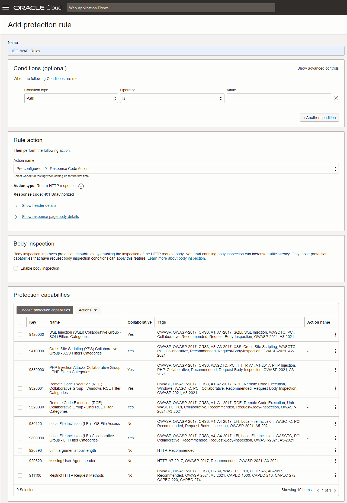
Task: Open row menu for key 930120
Action: click(x=335, y=424)
